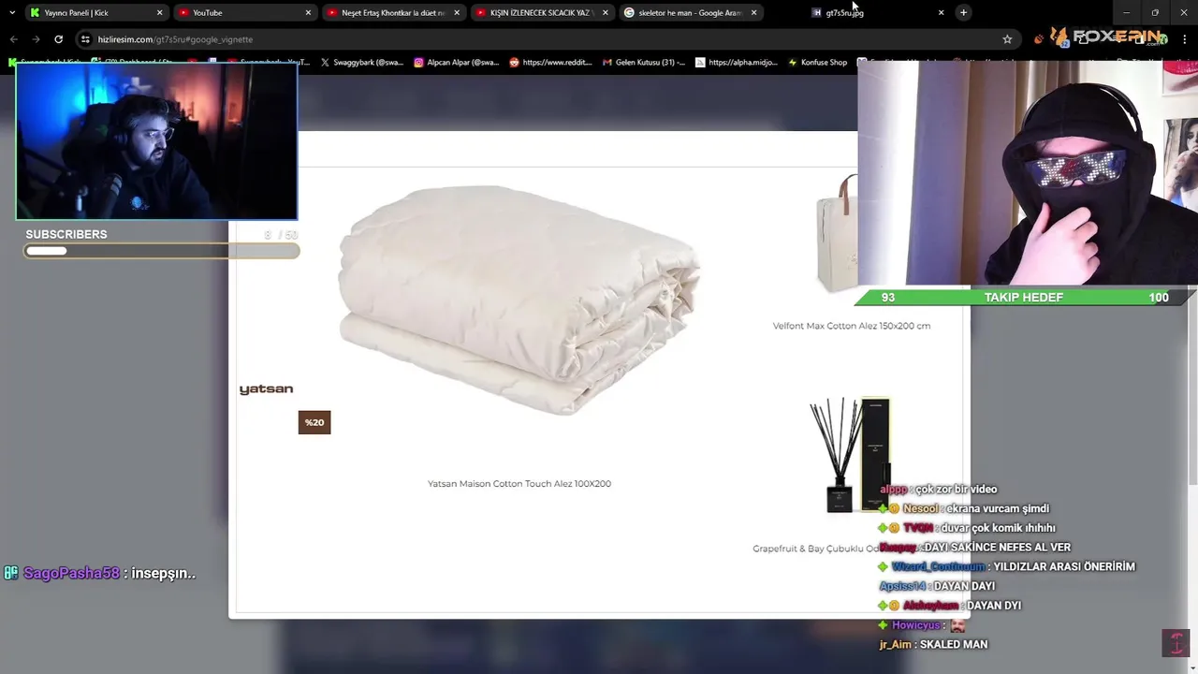Close the YouTube tab
Image resolution: width=1198 pixels, height=674 pixels.
click(308, 13)
